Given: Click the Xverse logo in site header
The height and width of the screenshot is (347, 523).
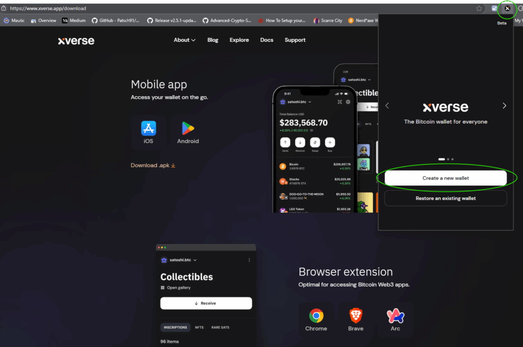Looking at the screenshot, I should click(76, 40).
